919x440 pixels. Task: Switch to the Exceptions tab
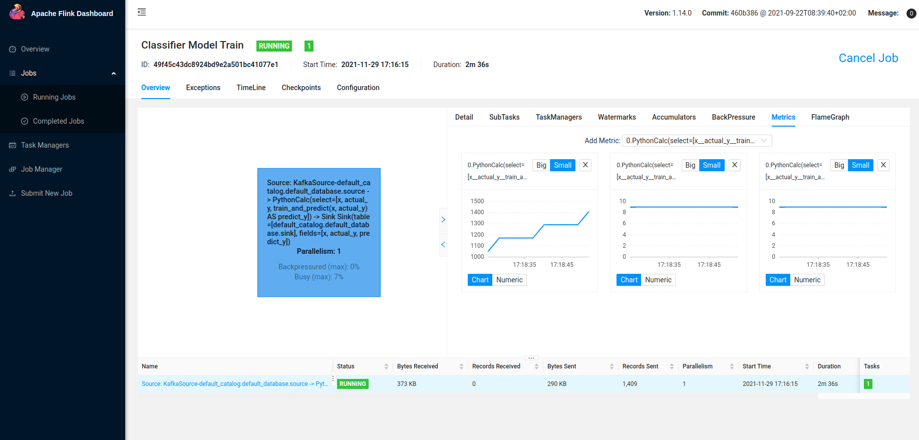203,88
